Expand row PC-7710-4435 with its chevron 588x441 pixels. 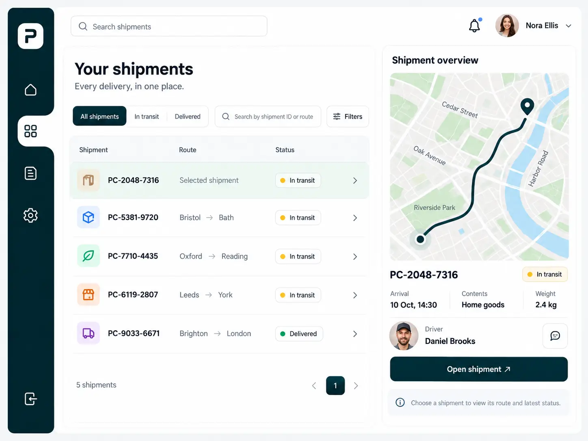[x=355, y=257]
